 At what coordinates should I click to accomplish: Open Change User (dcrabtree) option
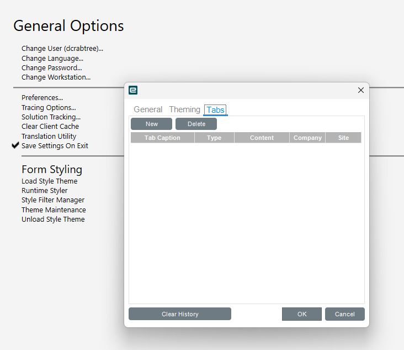[x=62, y=49]
